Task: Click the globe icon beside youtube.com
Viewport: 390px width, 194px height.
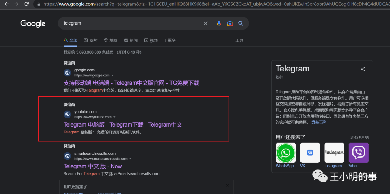Action: tap(68, 114)
